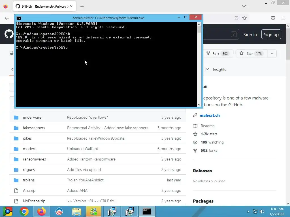Open commit Added Fantom Ransomware
290x217 pixels.
[x=91, y=159]
